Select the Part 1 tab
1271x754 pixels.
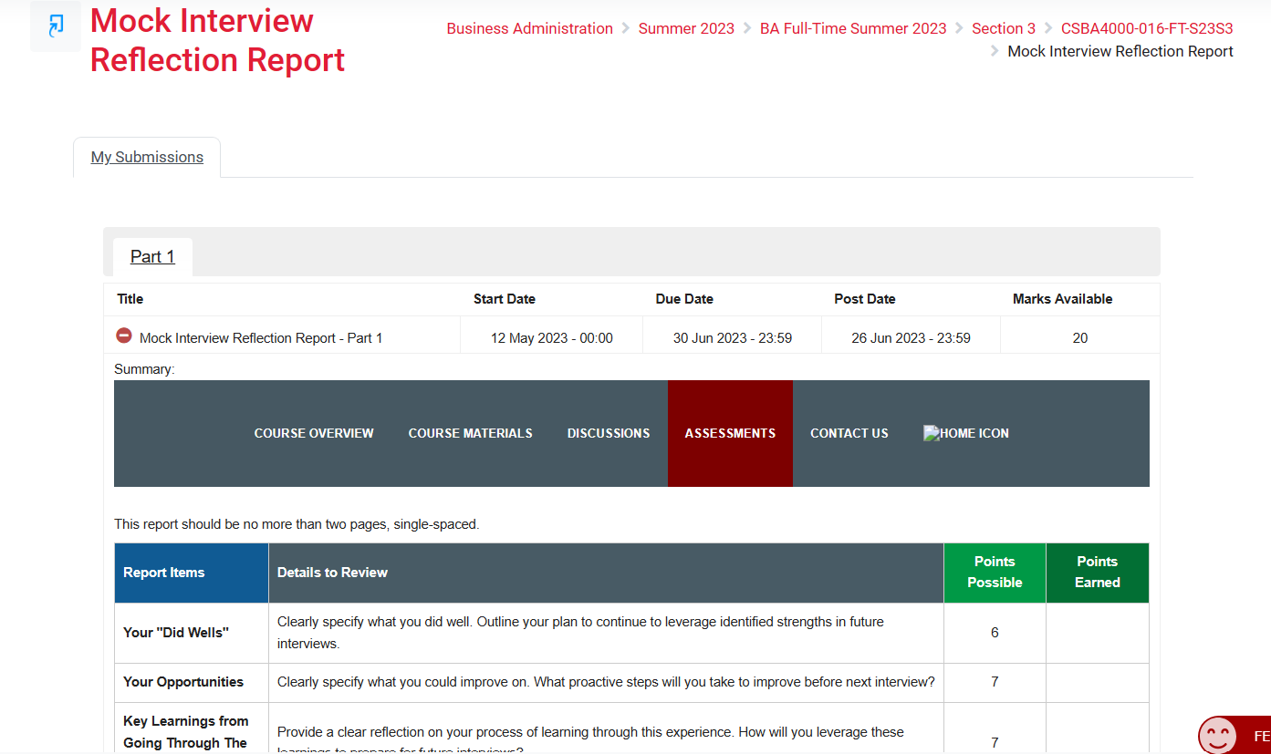coord(152,256)
